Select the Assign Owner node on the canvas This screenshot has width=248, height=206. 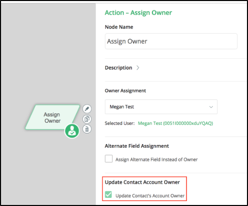[52, 117]
